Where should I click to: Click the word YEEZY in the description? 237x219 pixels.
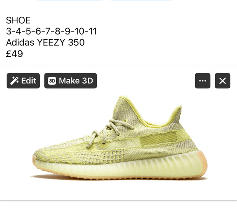51,42
